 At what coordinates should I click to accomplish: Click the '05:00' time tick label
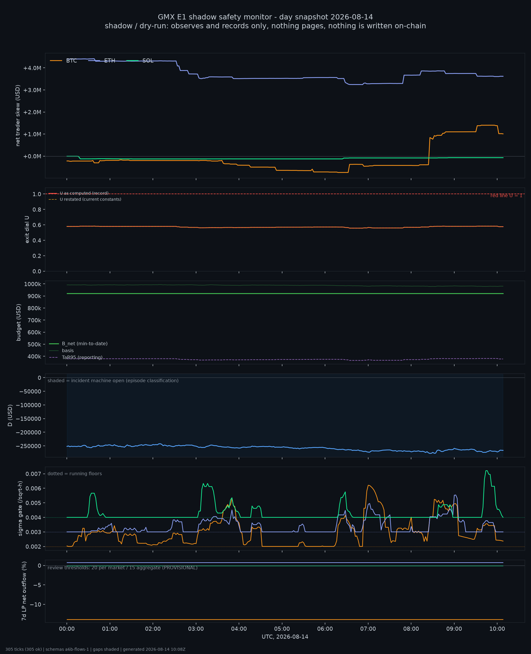[282, 629]
